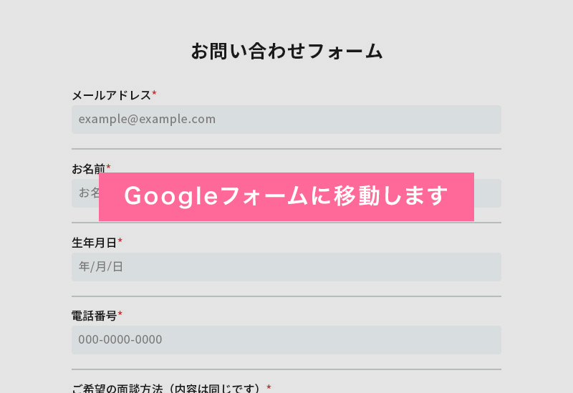This screenshot has width=573, height=393.
Task: Click the required asterisk beside メールアドレス
Action: pyautogui.click(x=154, y=94)
